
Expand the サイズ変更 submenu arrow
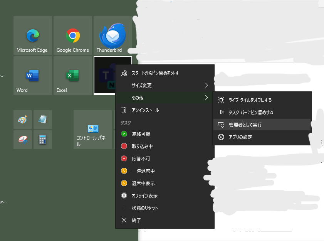(x=206, y=85)
